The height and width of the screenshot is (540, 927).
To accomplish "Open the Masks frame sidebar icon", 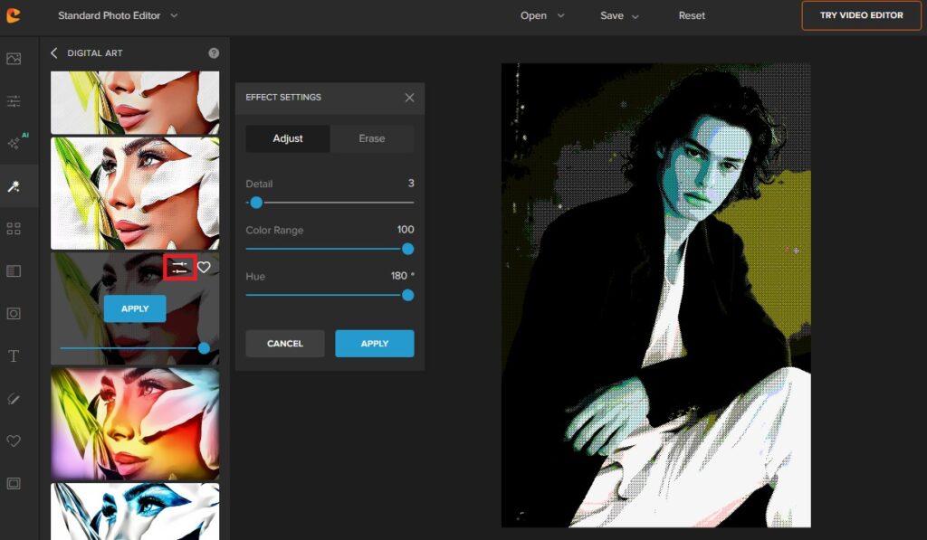I will click(x=14, y=314).
